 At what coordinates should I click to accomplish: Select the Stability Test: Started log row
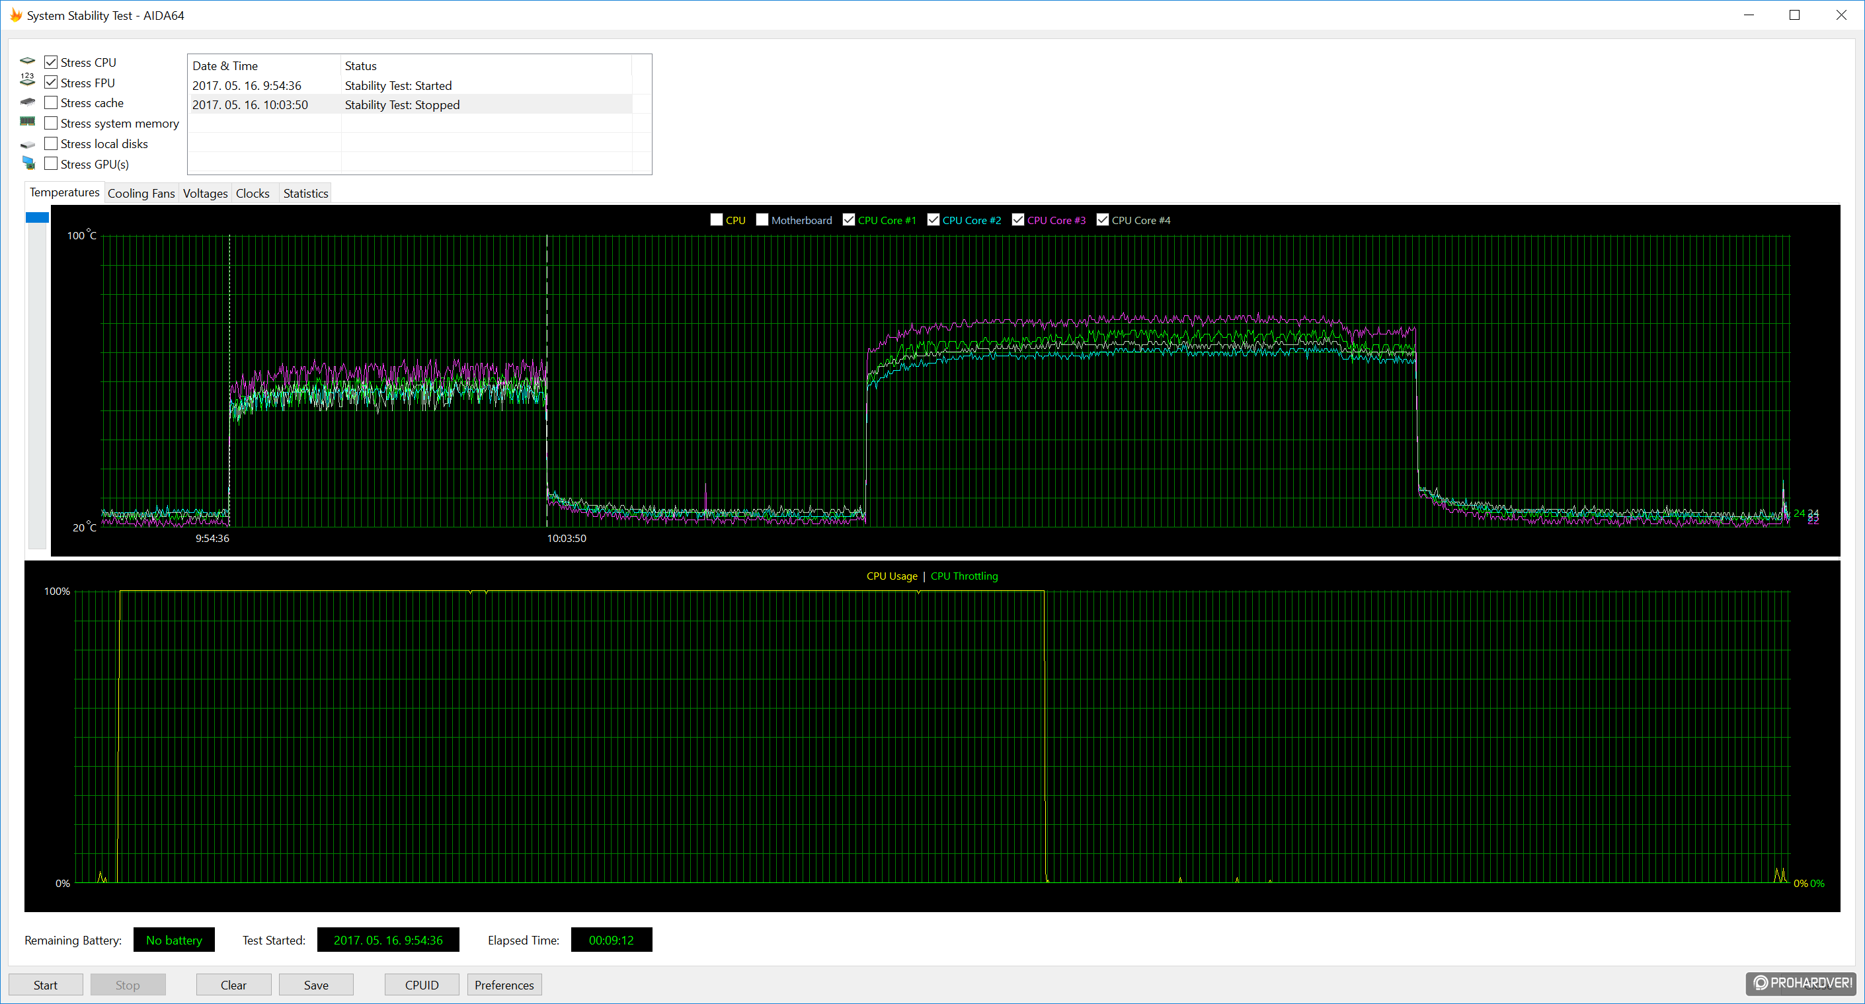411,85
